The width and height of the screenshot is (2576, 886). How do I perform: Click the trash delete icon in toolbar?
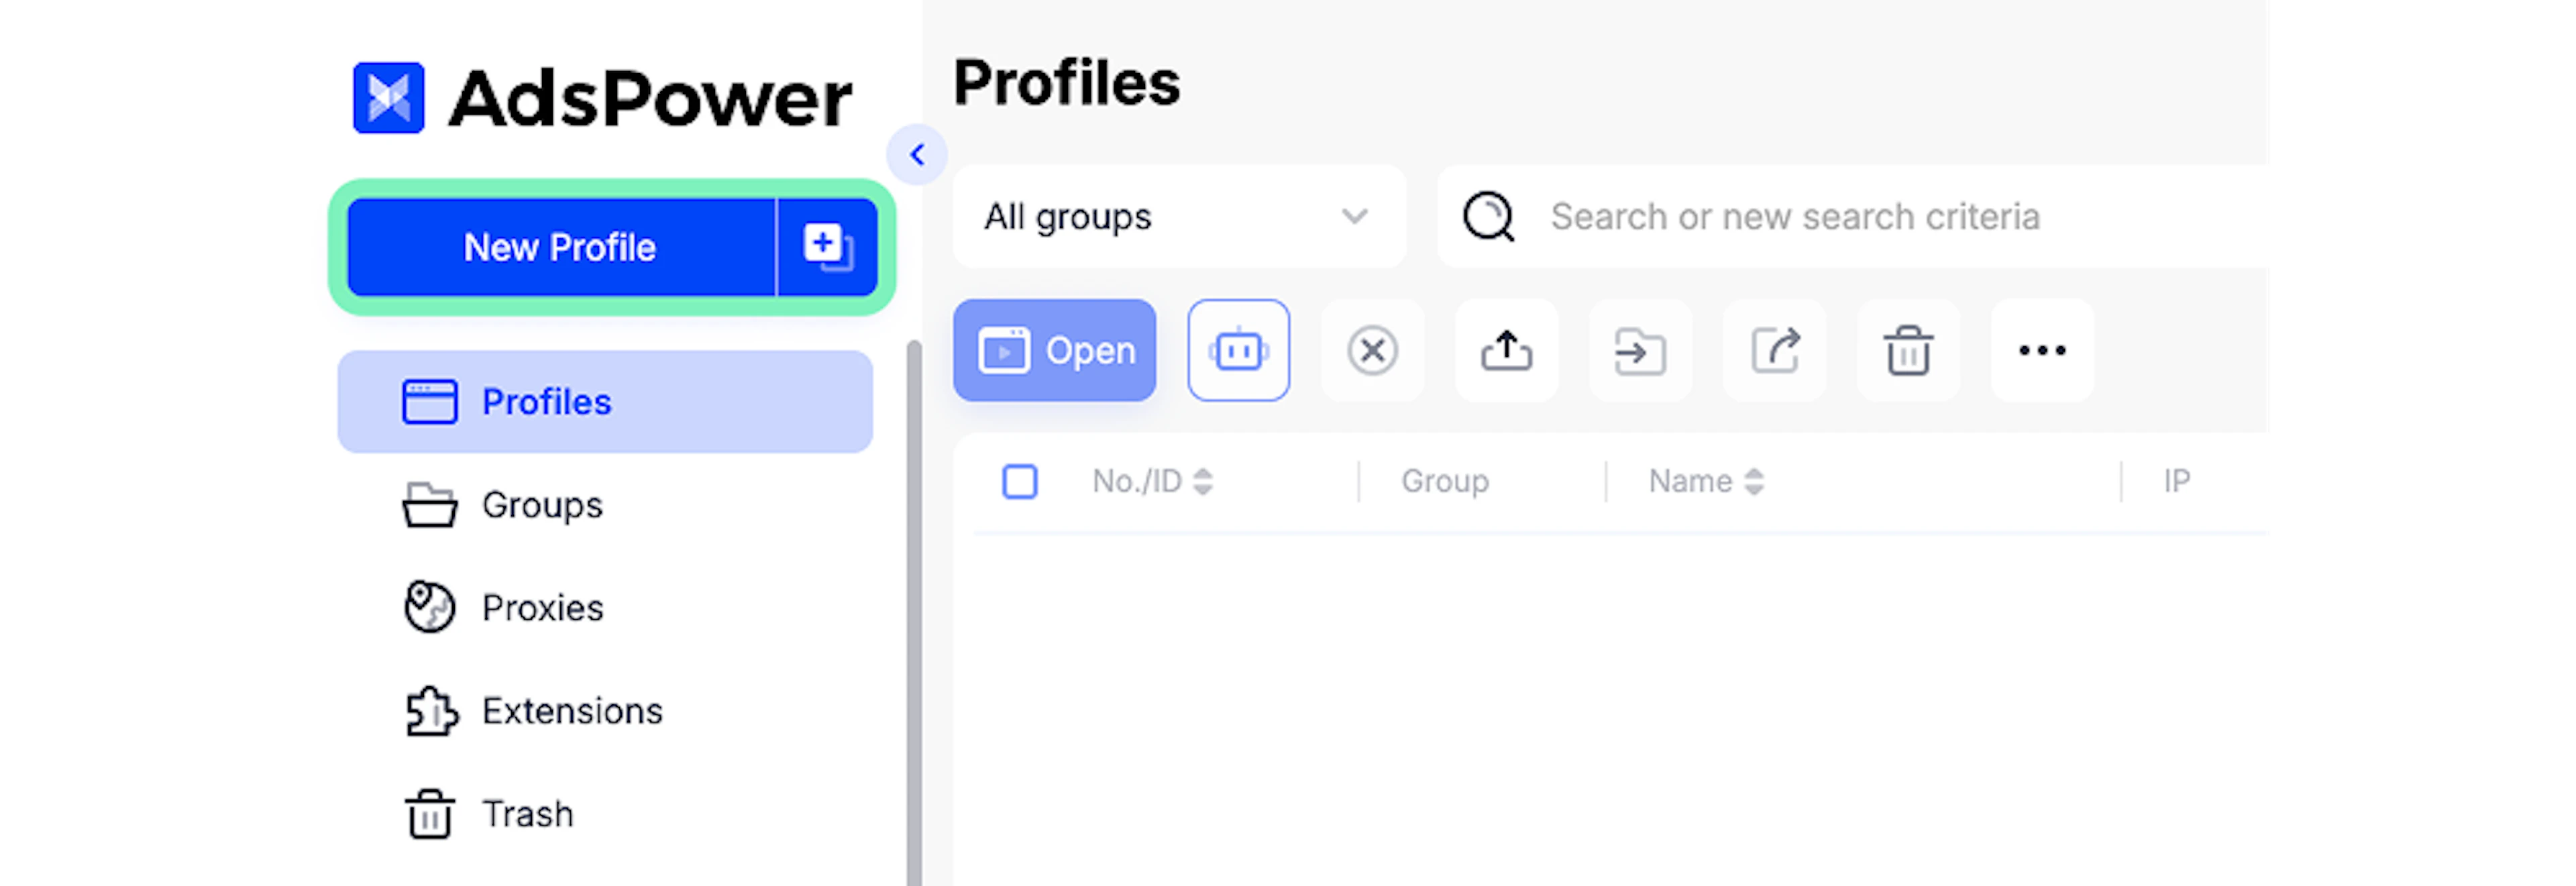[1908, 350]
